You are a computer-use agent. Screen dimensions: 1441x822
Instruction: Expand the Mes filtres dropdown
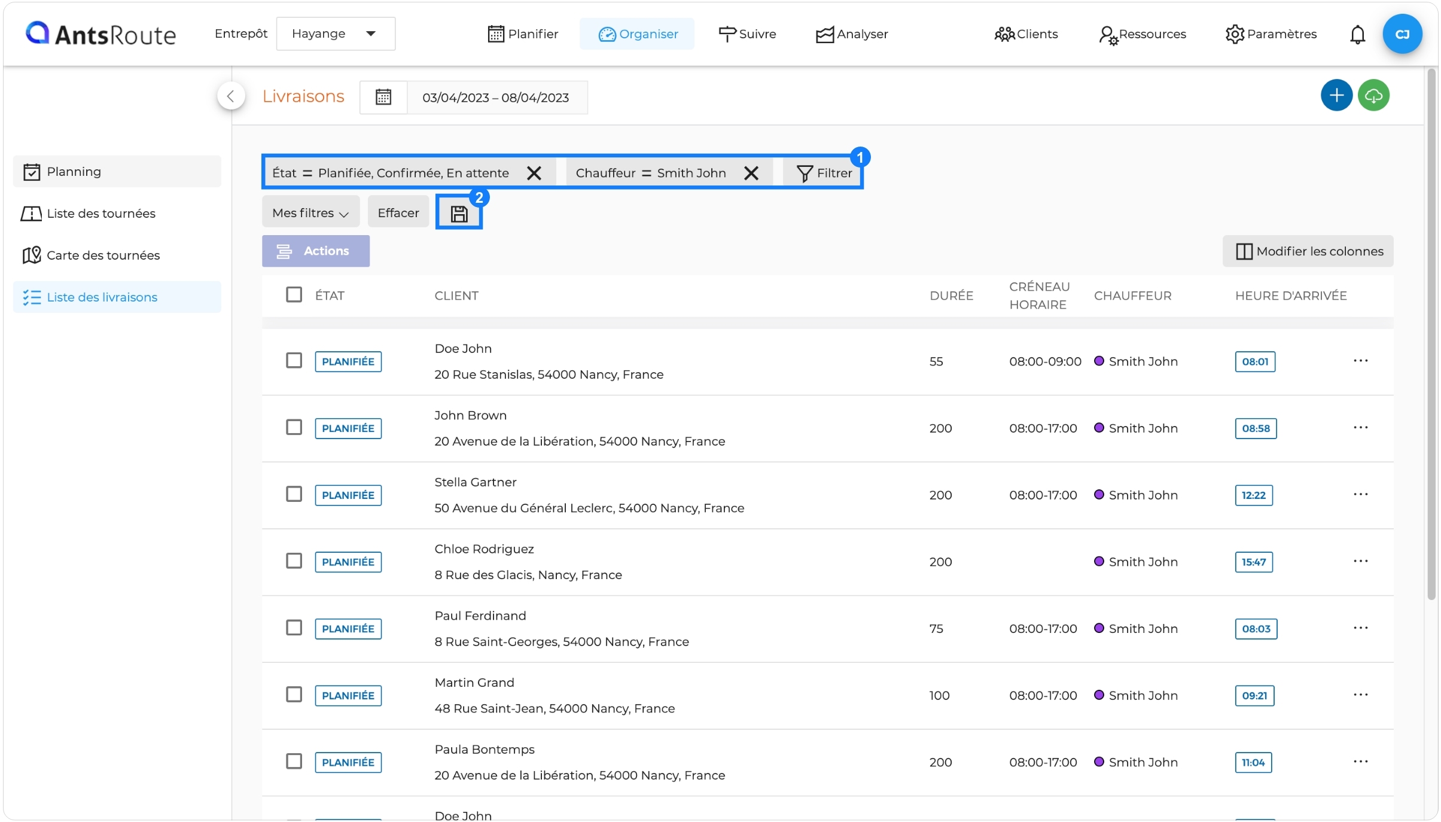pyautogui.click(x=310, y=213)
